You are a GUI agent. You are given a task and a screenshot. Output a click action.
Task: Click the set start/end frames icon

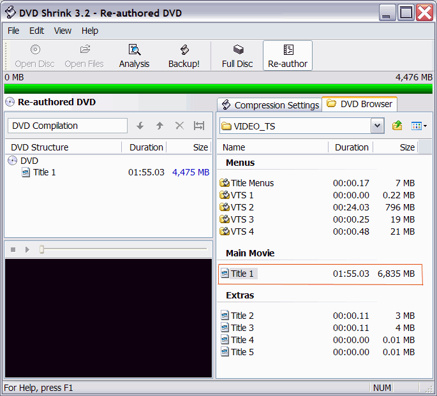tap(199, 126)
